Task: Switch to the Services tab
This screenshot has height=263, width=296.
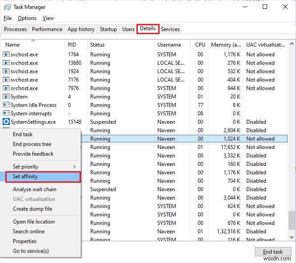Action: tap(170, 29)
